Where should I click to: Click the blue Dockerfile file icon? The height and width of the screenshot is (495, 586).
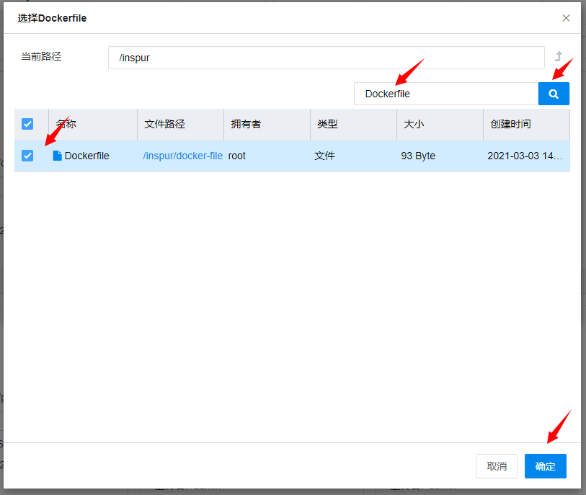coord(58,156)
